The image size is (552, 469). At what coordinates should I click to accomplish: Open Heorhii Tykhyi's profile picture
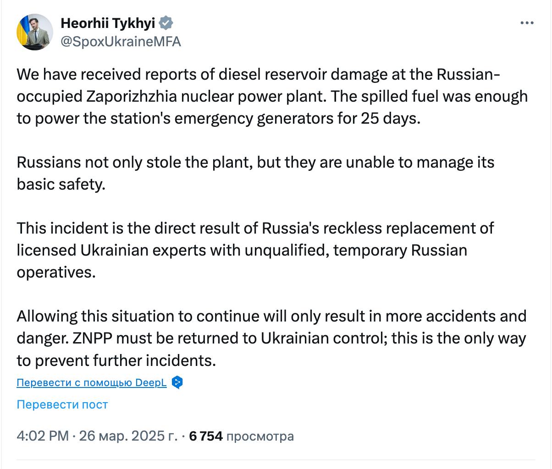pyautogui.click(x=35, y=32)
